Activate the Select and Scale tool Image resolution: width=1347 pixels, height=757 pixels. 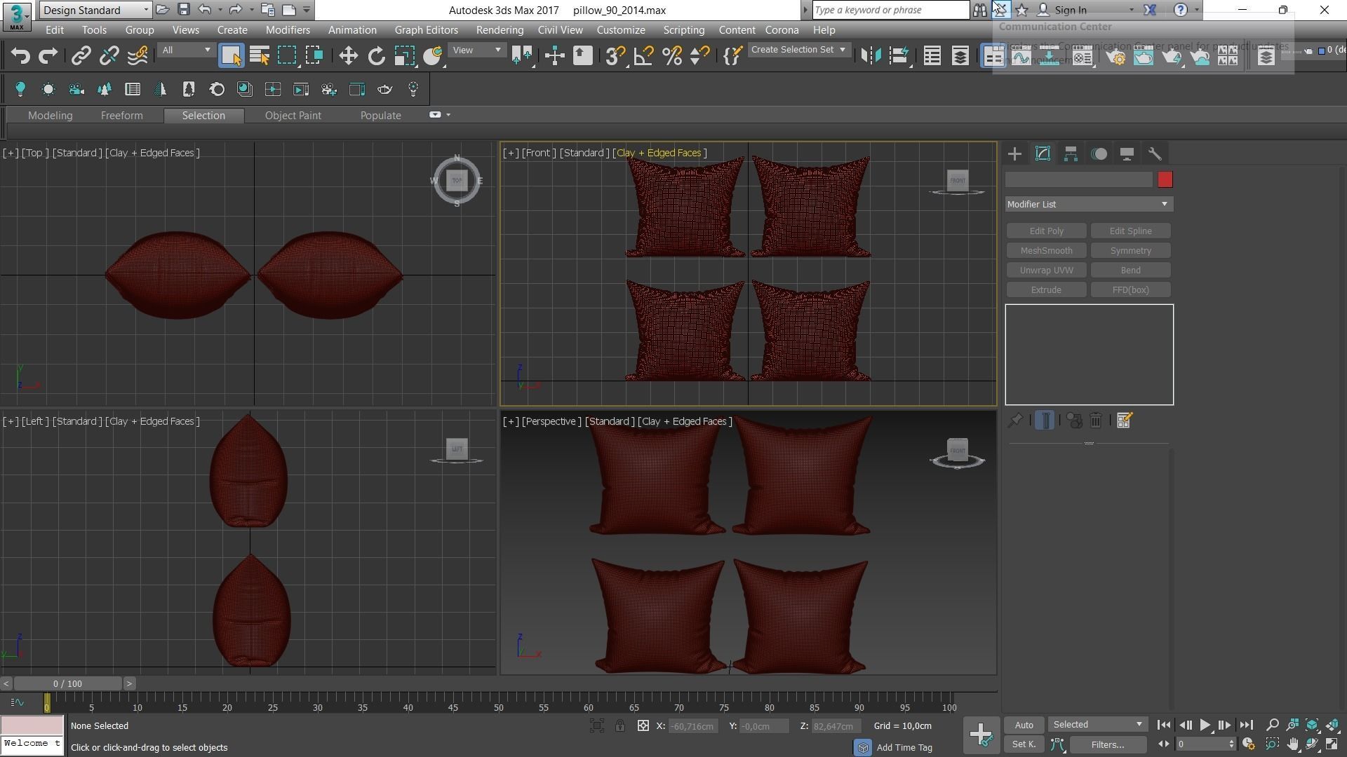click(404, 56)
